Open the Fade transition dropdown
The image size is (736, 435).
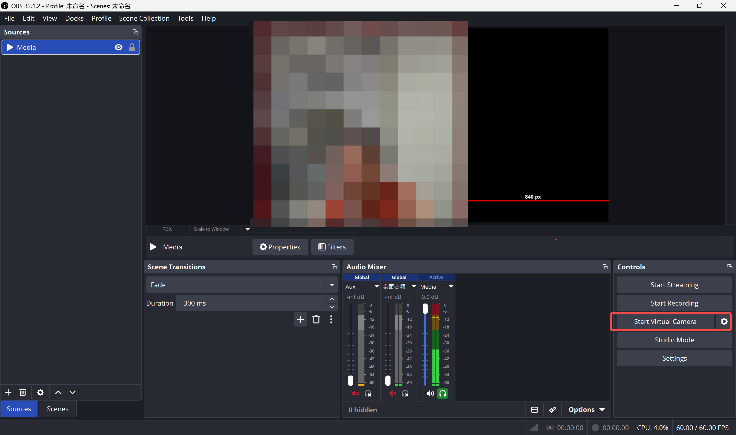point(242,285)
